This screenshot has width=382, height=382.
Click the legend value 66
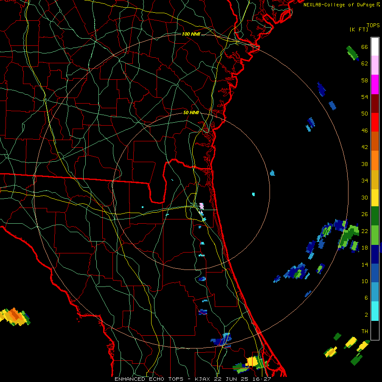365,47
